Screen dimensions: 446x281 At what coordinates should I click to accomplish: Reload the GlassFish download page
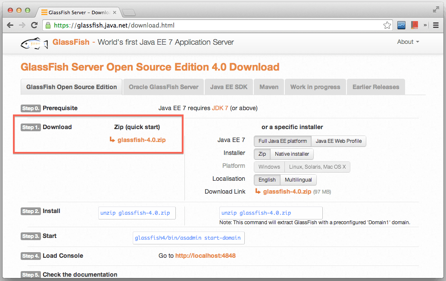[x=34, y=25]
